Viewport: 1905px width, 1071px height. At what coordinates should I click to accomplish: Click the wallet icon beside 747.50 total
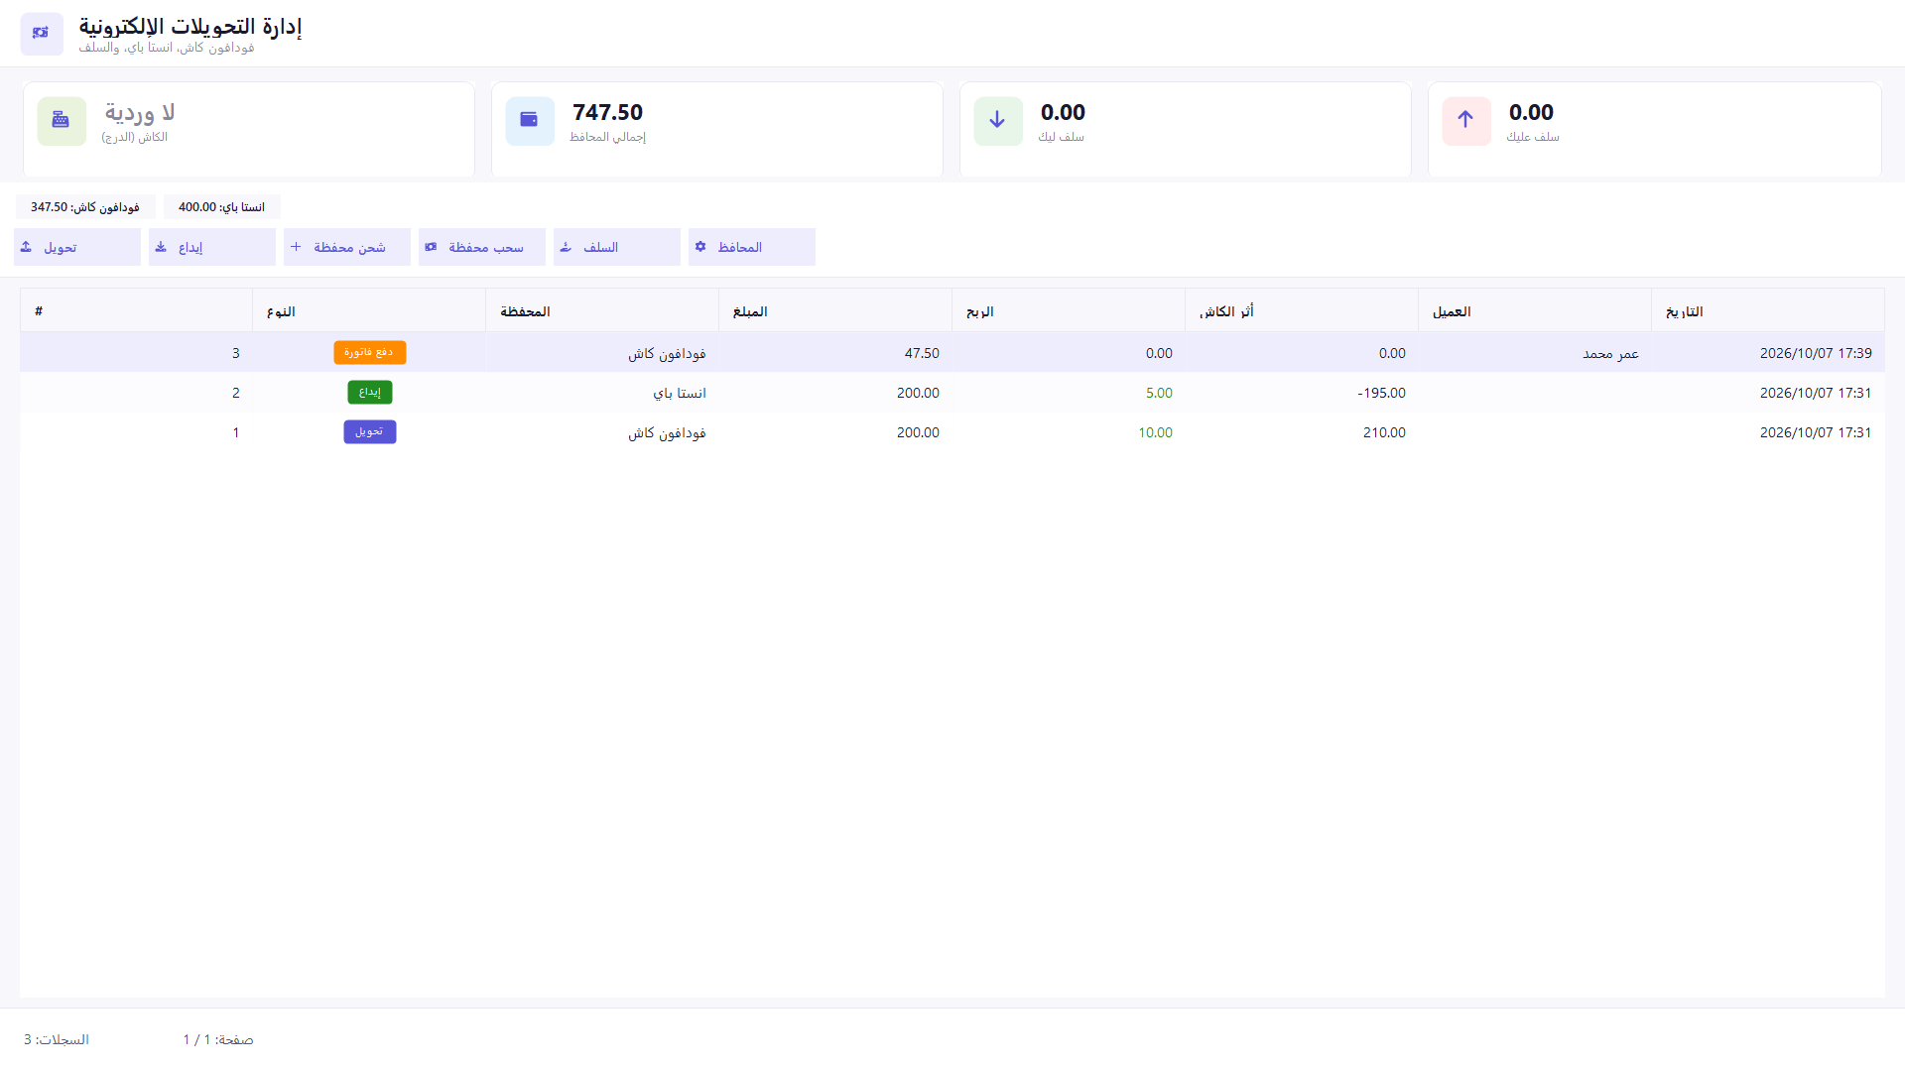530,121
